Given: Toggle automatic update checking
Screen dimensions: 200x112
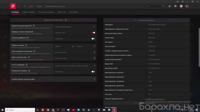Looking at the screenshot, I should 93,33.
